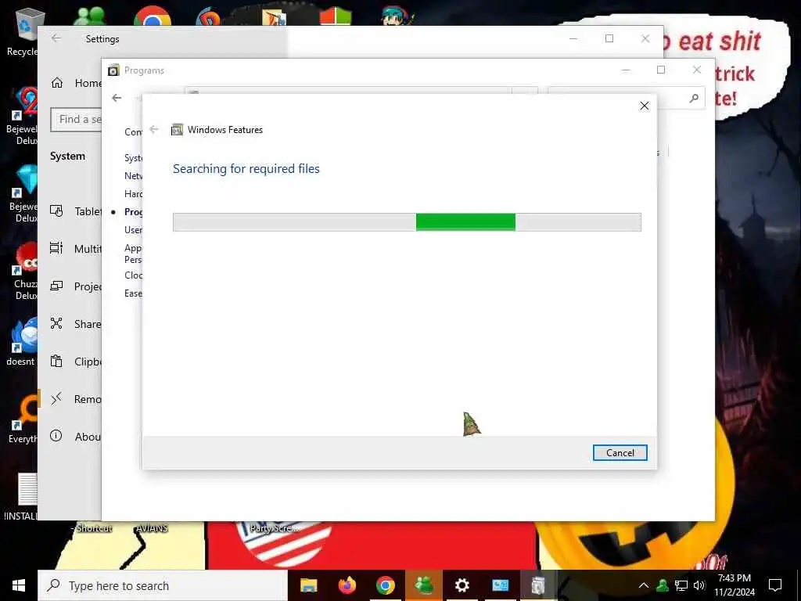Click the back arrow in Programs window
801x601 pixels.
[x=117, y=98]
